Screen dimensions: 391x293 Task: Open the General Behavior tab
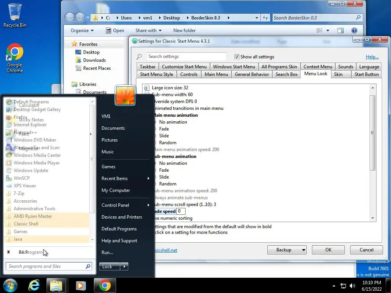(252, 74)
